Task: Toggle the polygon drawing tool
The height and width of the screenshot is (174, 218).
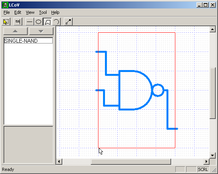Action: (47, 22)
